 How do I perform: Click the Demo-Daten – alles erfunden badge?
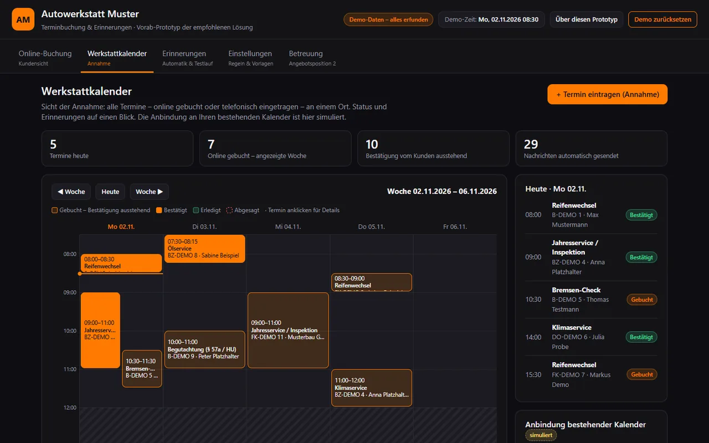tap(388, 19)
